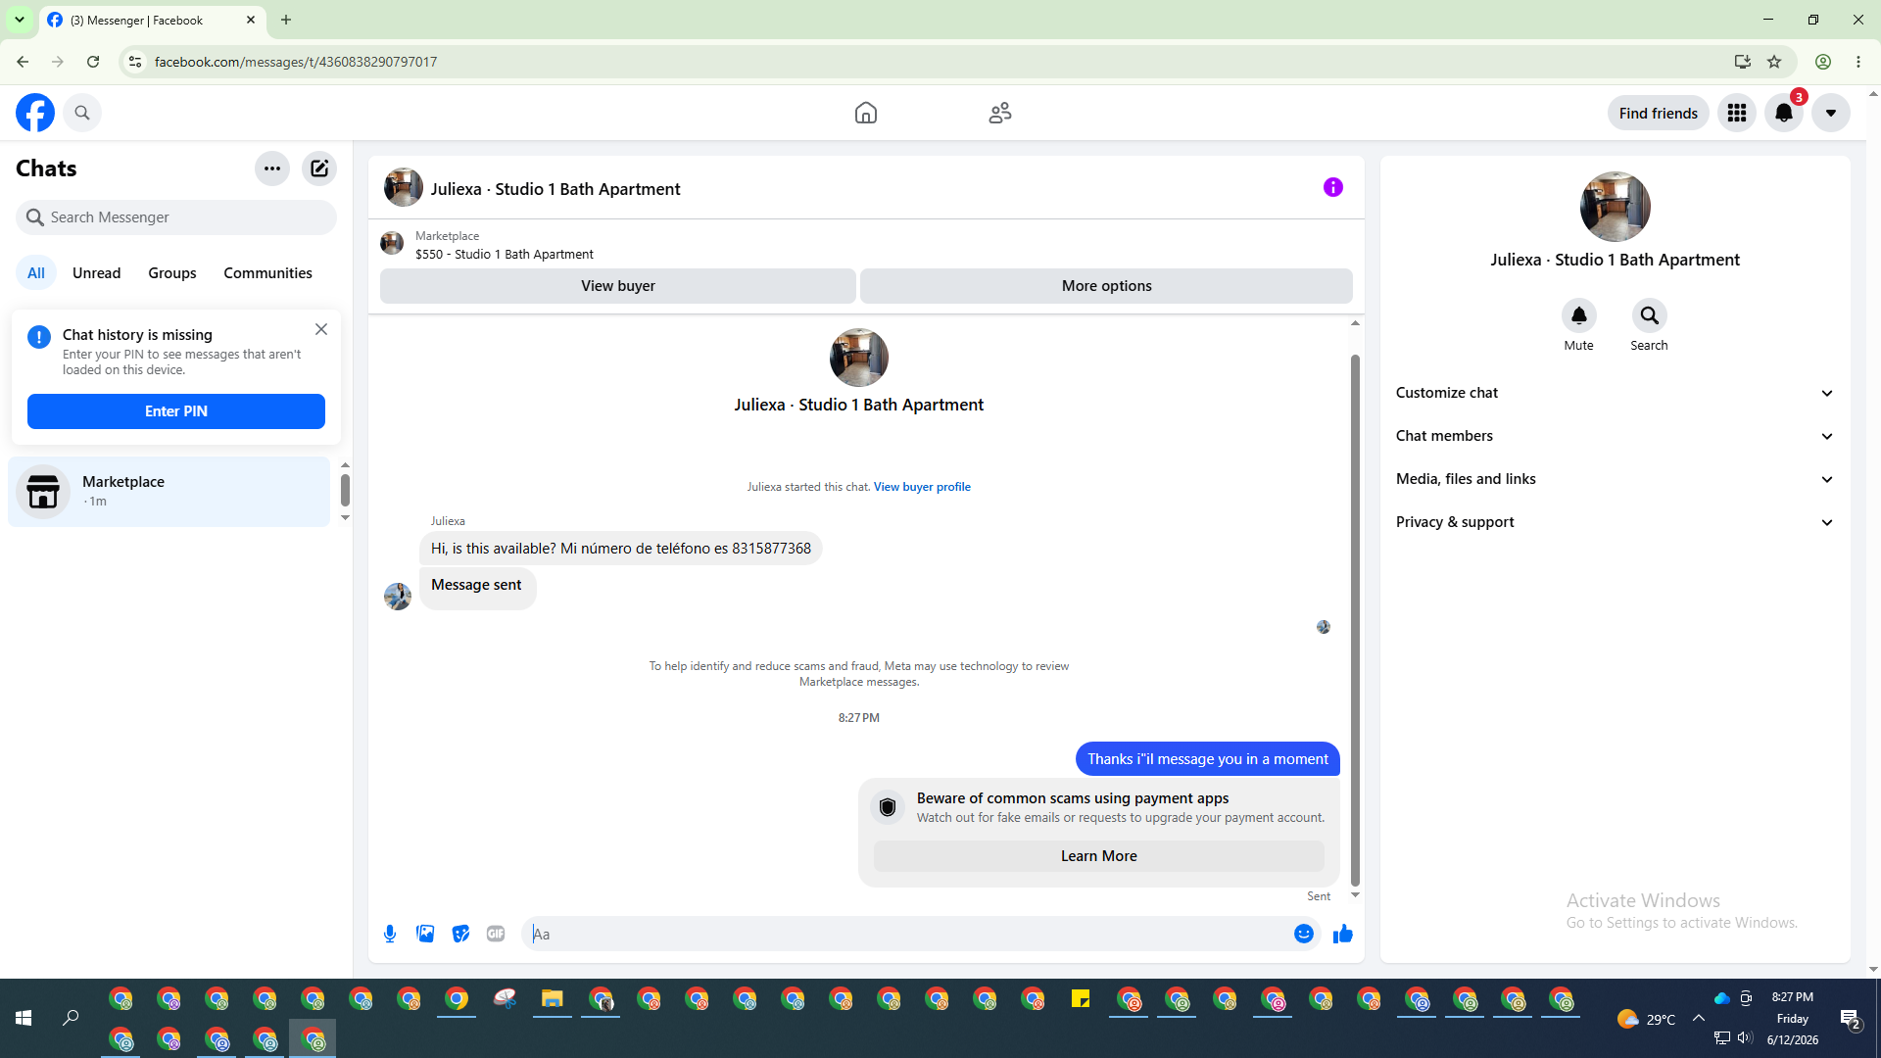Switch to the Messenger Facebook browser tab
Viewport: 1881px width, 1058px height.
(x=152, y=20)
